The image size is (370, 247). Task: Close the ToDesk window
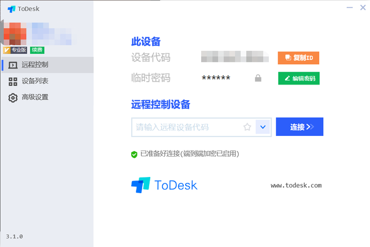click(363, 8)
